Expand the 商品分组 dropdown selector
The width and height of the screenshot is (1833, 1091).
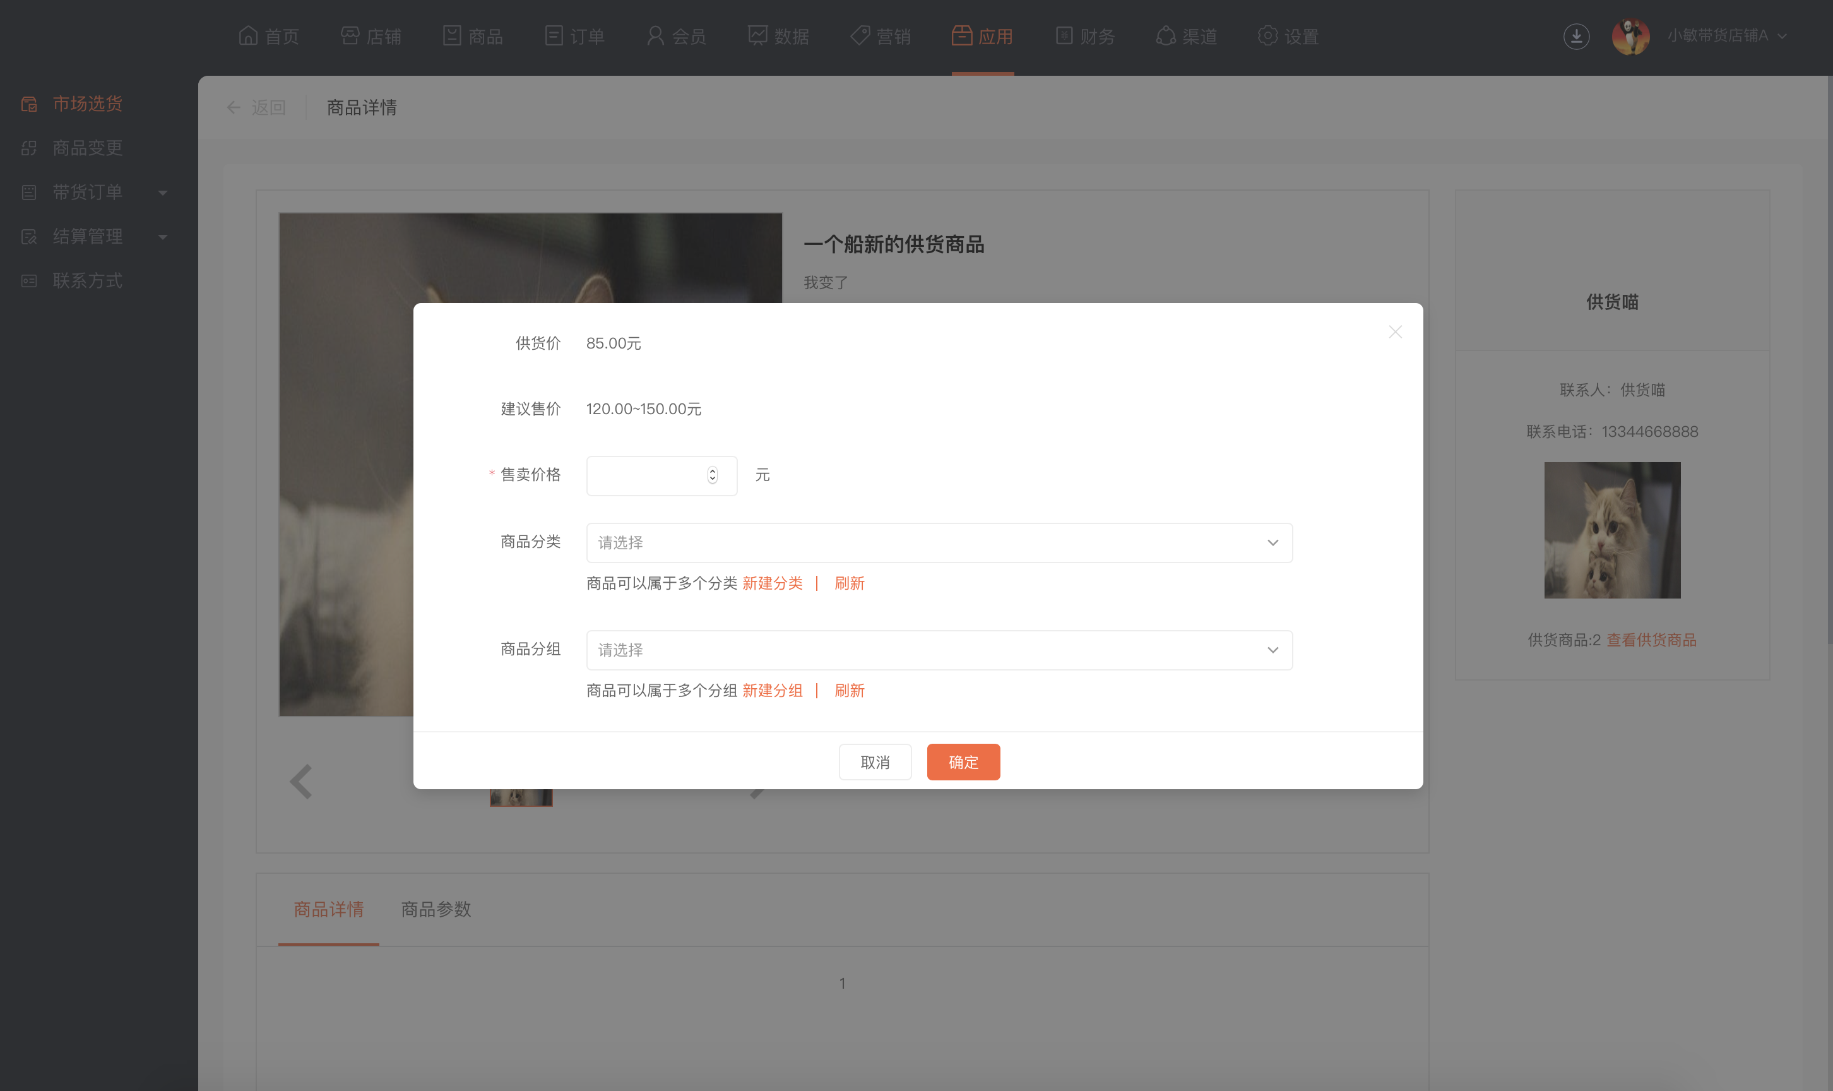(x=939, y=648)
